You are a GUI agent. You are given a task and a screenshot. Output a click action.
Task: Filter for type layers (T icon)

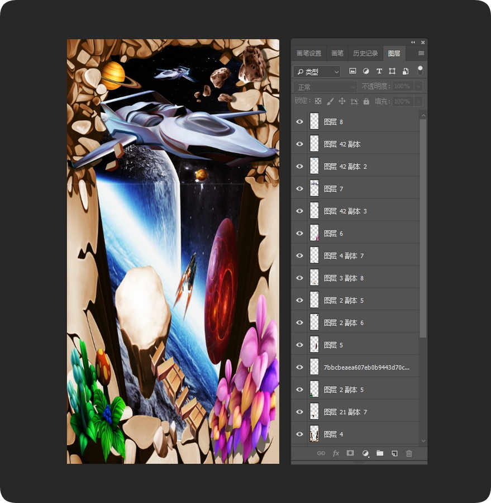tap(379, 71)
